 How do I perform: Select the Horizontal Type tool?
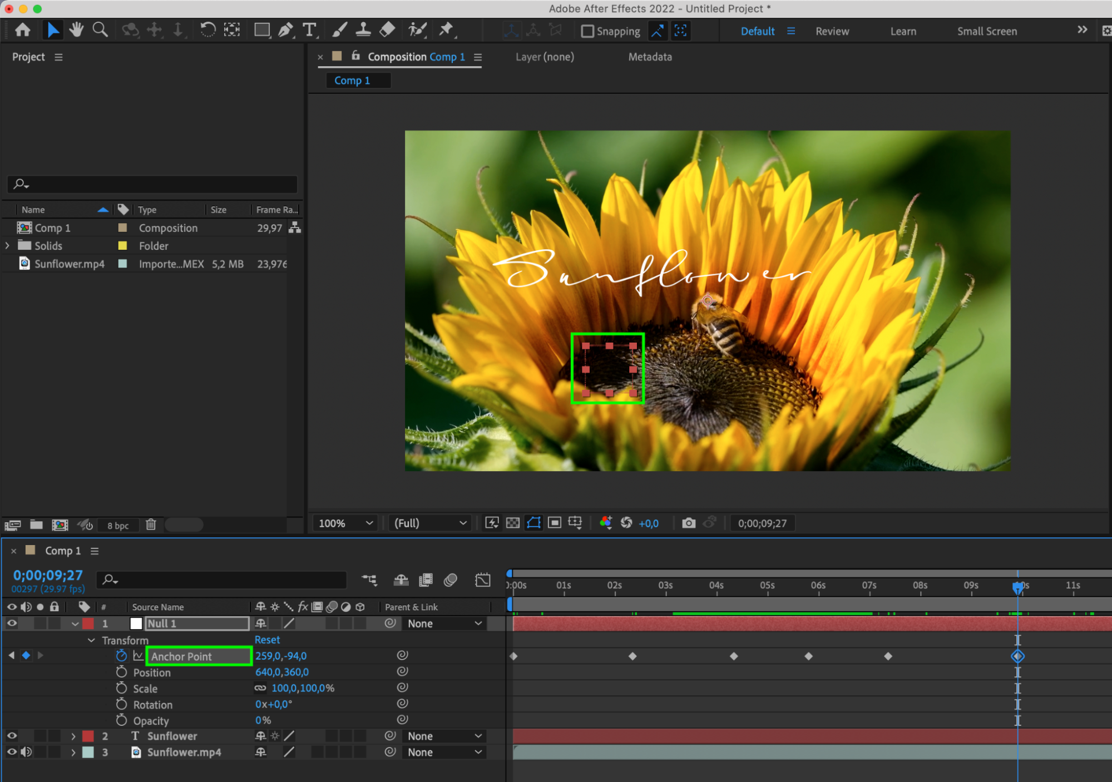point(309,30)
